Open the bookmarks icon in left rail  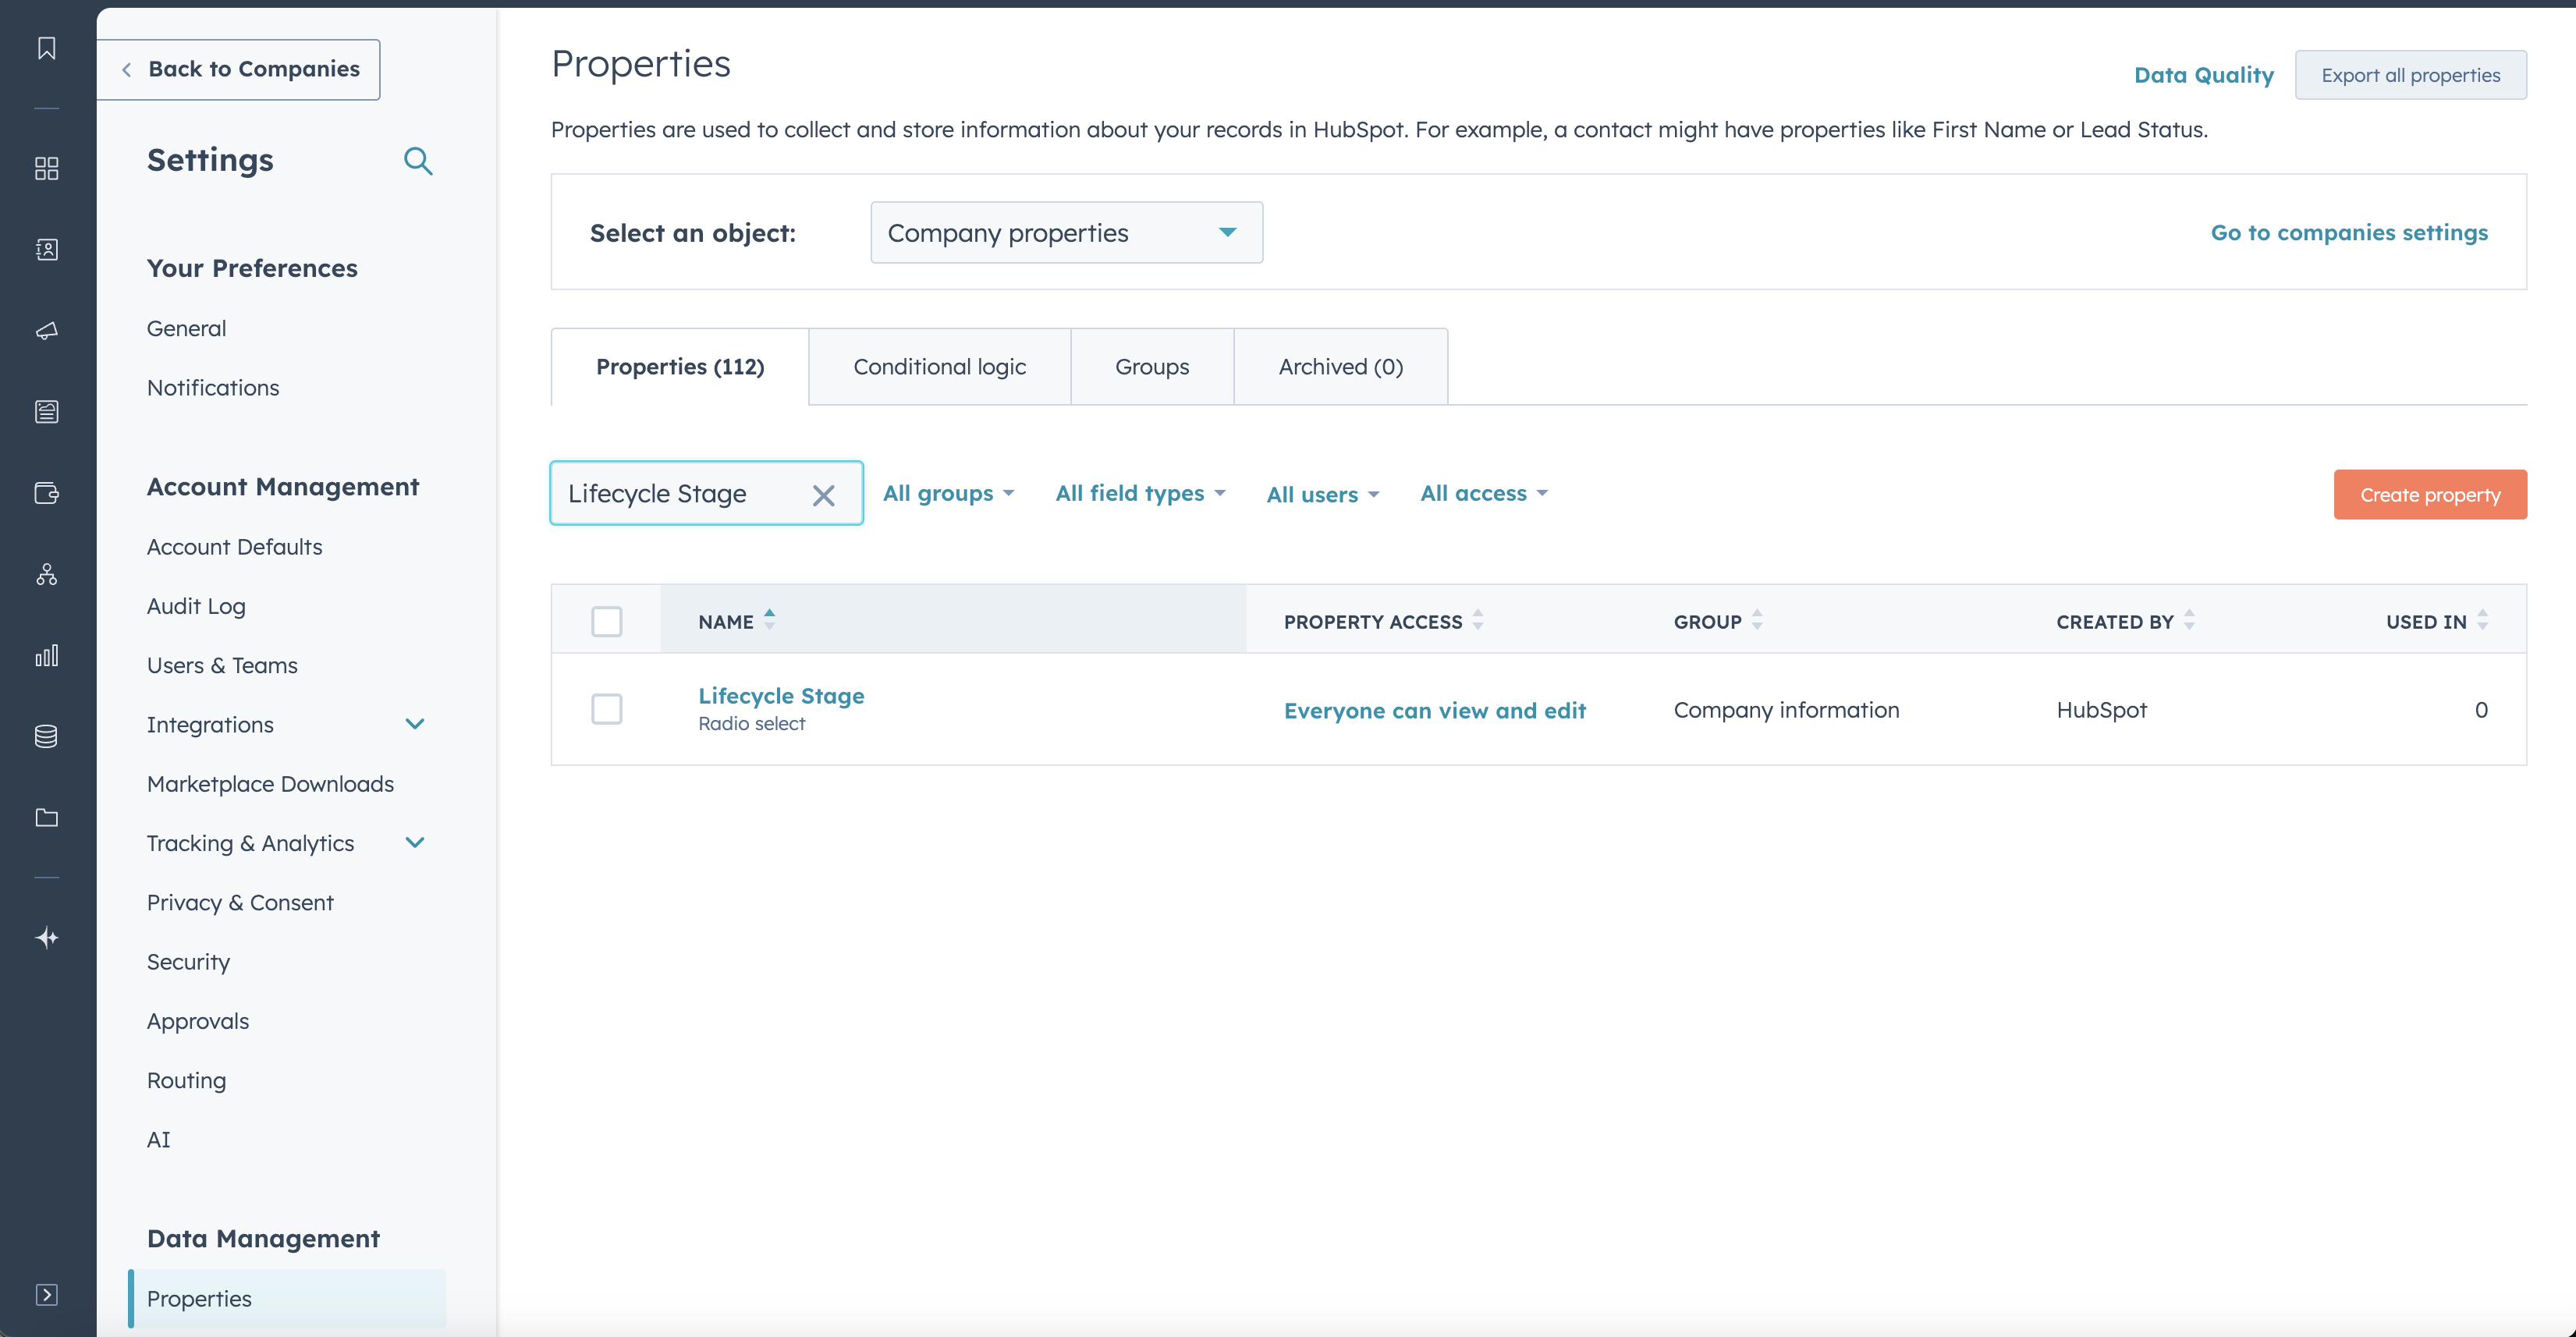click(x=46, y=48)
